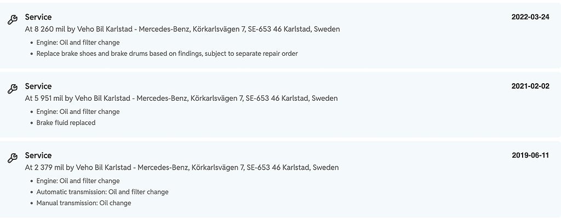Select the automatic transmission oil and filter change item
The image size is (561, 220).
click(x=102, y=192)
